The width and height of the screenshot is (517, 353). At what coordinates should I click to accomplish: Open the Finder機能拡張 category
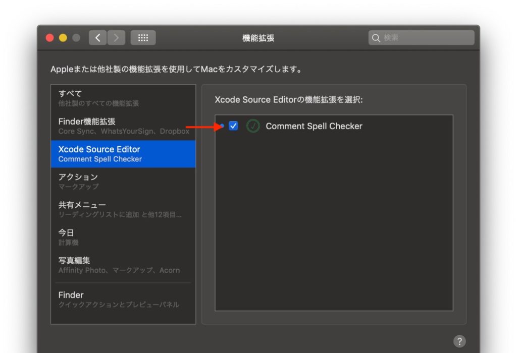[123, 126]
